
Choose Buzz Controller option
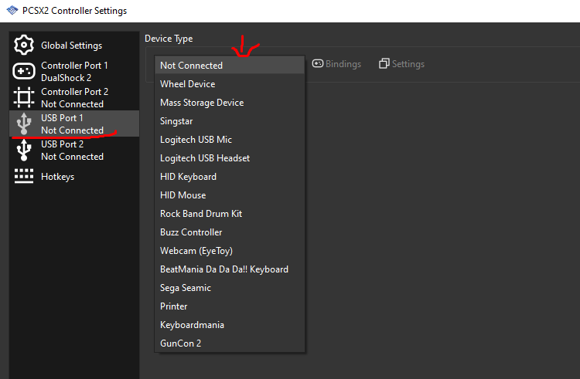(x=230, y=232)
